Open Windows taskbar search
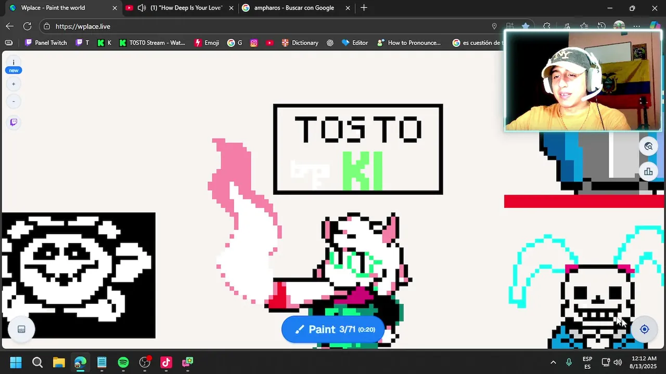This screenshot has width=666, height=374. pos(37,362)
